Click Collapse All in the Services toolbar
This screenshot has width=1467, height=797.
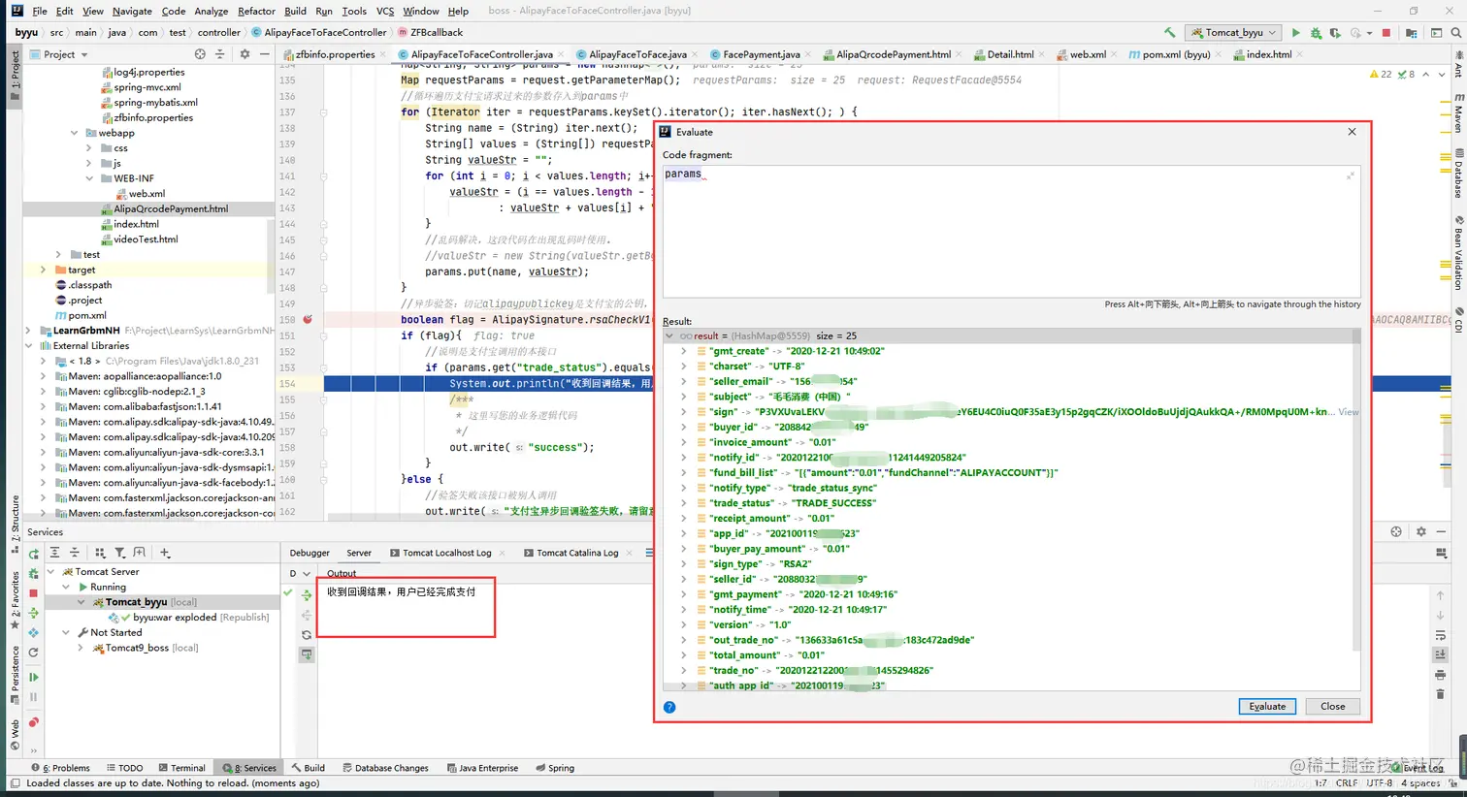click(74, 553)
